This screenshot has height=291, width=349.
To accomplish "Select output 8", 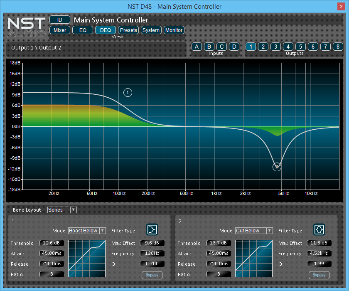I will tap(338, 47).
